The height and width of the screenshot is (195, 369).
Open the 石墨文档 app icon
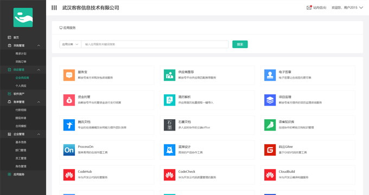click(169, 125)
